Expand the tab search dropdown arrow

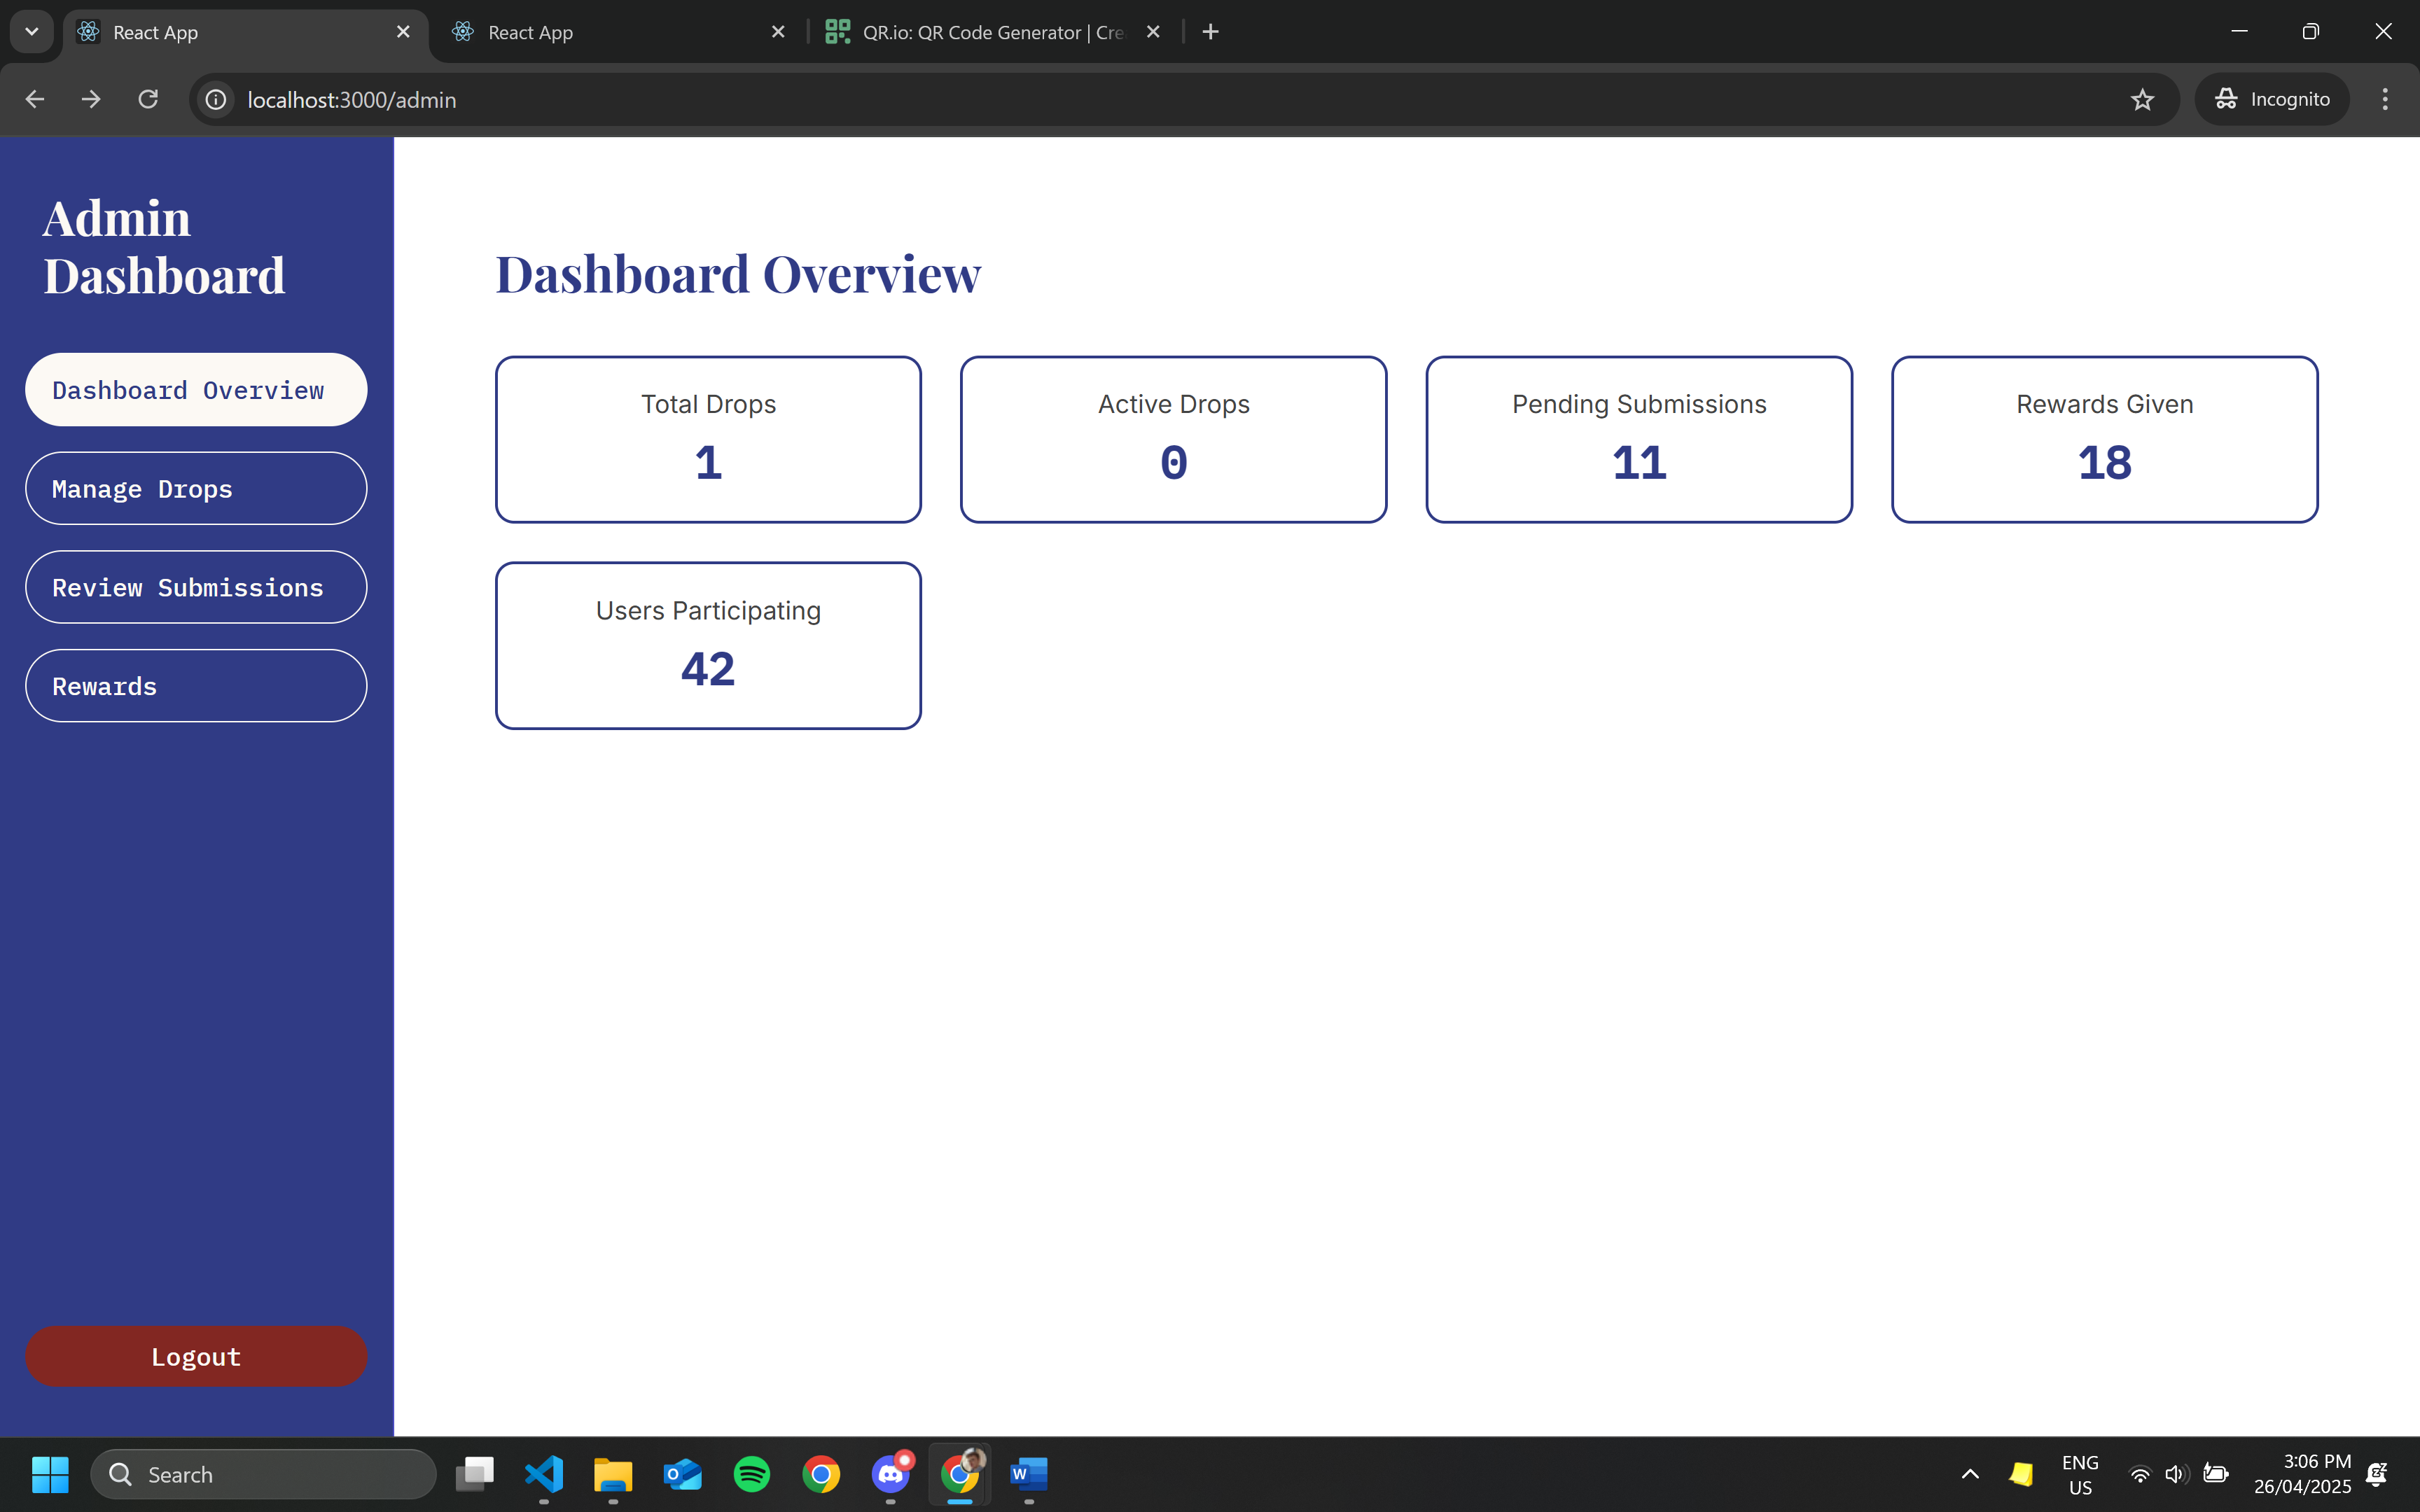(x=32, y=32)
